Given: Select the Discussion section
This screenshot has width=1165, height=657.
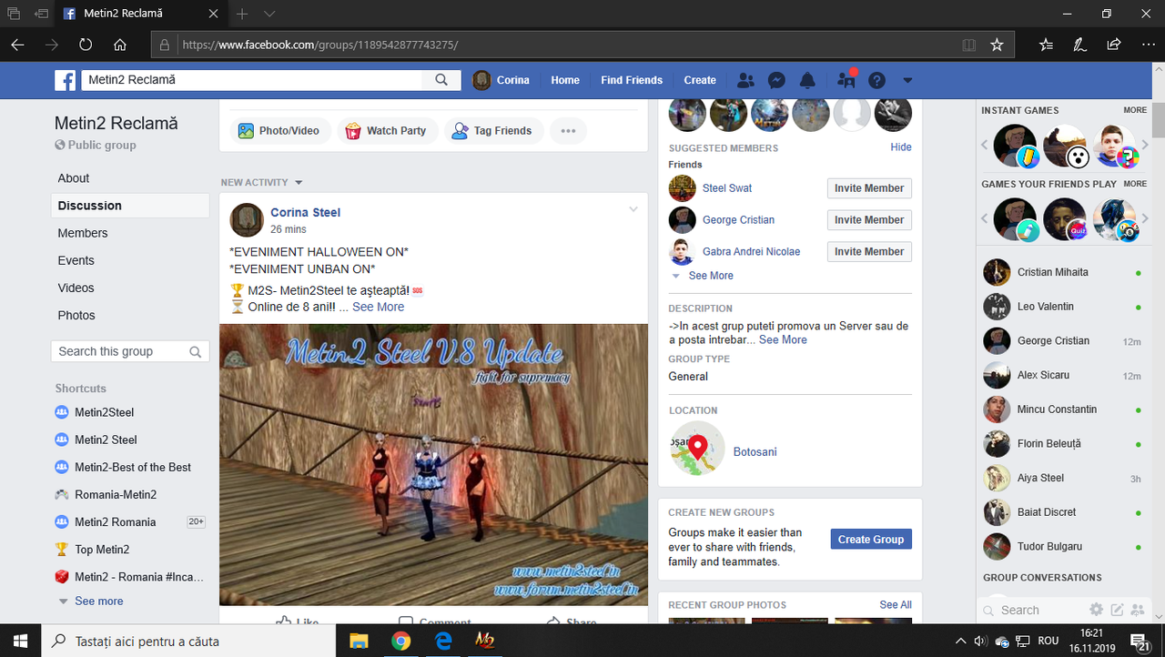Looking at the screenshot, I should [130, 206].
